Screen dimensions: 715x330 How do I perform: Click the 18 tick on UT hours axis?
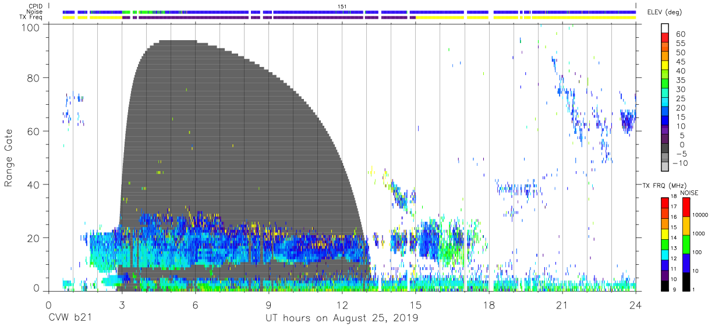click(489, 304)
